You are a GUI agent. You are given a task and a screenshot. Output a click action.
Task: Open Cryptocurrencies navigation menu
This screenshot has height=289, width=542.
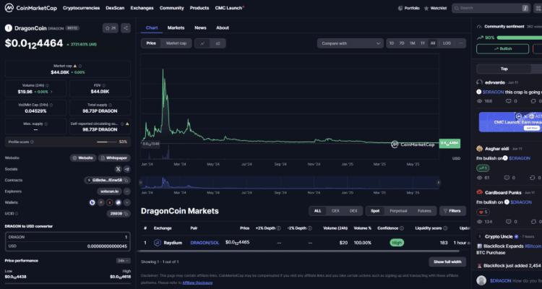click(x=81, y=8)
